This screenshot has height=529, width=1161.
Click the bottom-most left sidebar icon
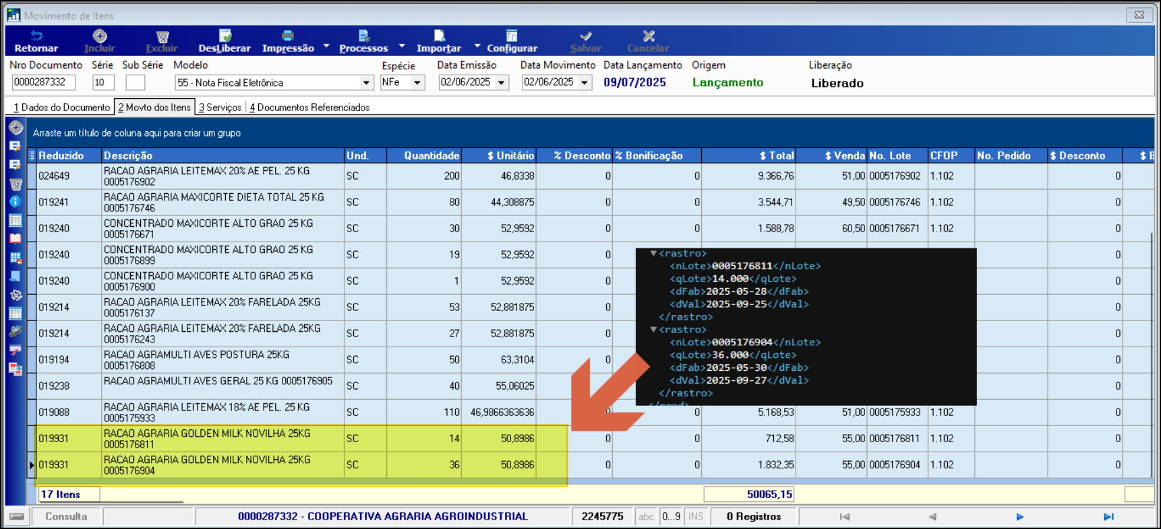pyautogui.click(x=16, y=369)
